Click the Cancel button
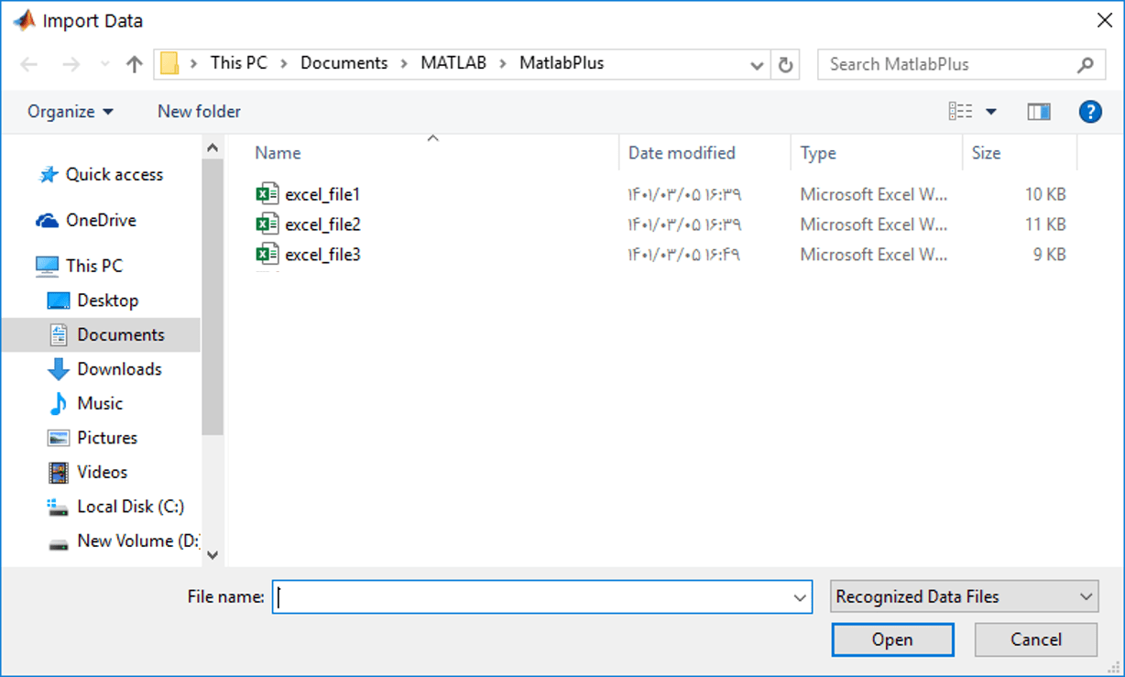Image resolution: width=1125 pixels, height=677 pixels. (1035, 639)
